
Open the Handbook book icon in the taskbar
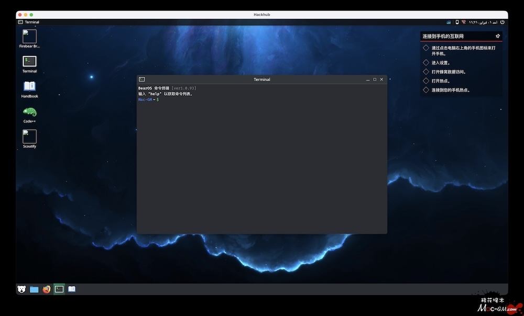(72, 289)
